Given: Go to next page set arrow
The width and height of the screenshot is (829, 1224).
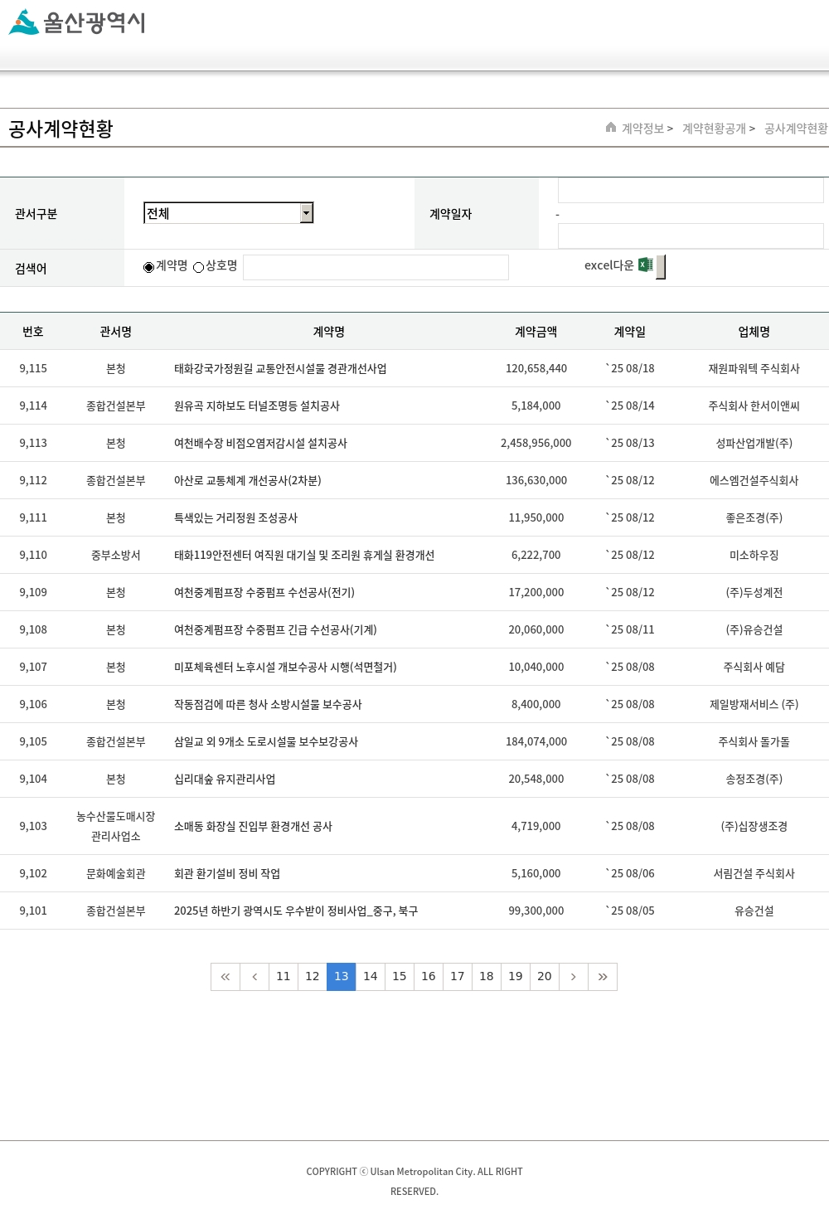Looking at the screenshot, I should click(574, 977).
